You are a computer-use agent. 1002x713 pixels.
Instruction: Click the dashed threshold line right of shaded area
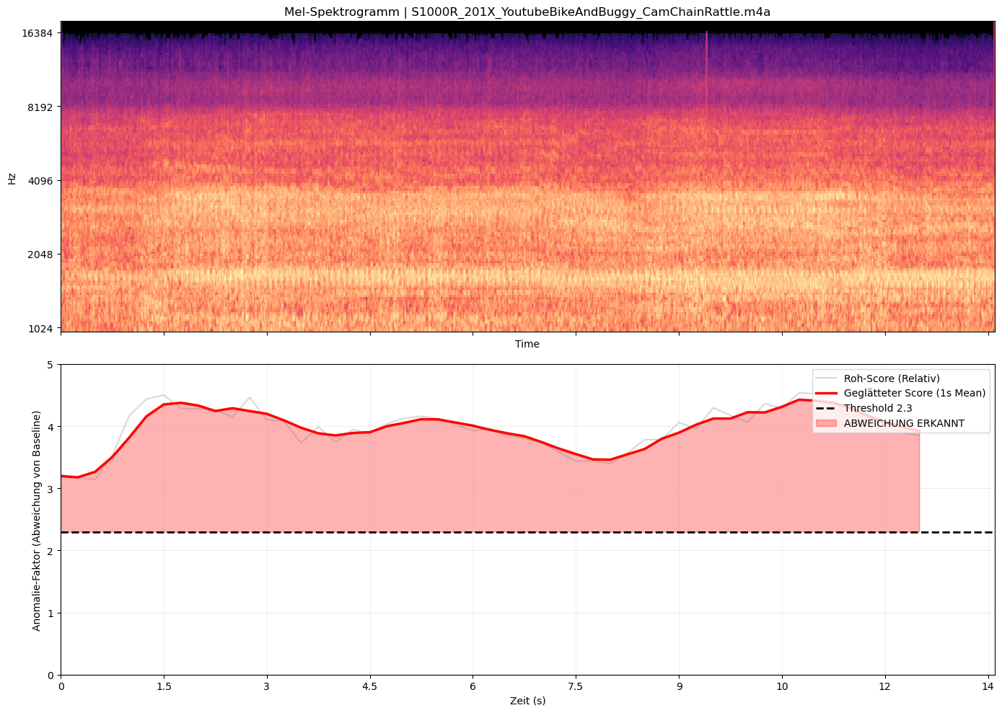pos(956,533)
